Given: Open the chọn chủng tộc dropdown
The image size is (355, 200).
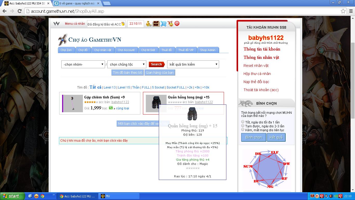Looking at the screenshot, I should [127, 64].
